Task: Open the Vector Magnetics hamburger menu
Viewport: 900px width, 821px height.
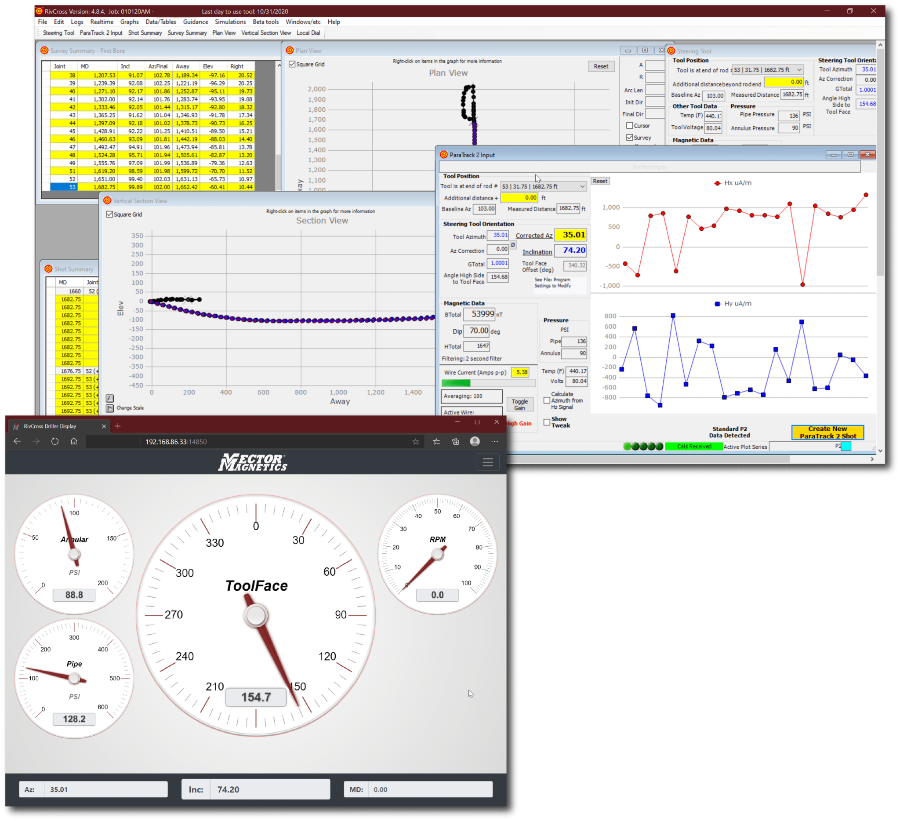Action: [x=487, y=462]
